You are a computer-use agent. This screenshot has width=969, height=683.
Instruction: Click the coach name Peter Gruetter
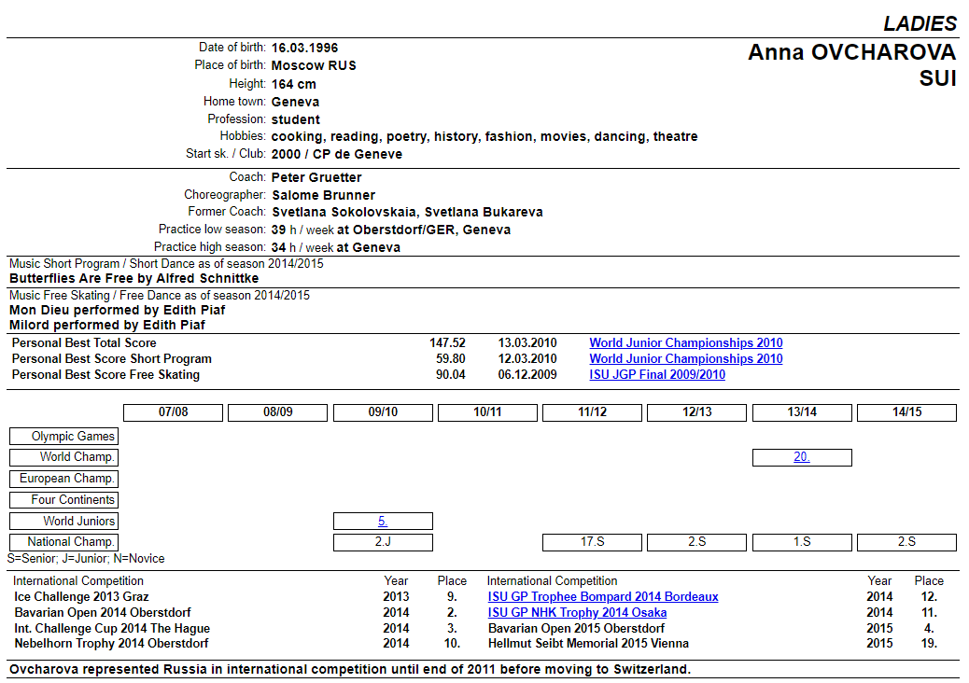coord(316,178)
